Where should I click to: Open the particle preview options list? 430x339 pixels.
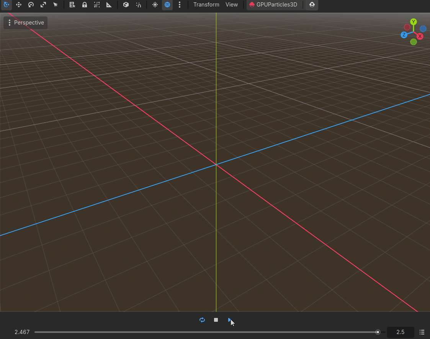pyautogui.click(x=422, y=332)
